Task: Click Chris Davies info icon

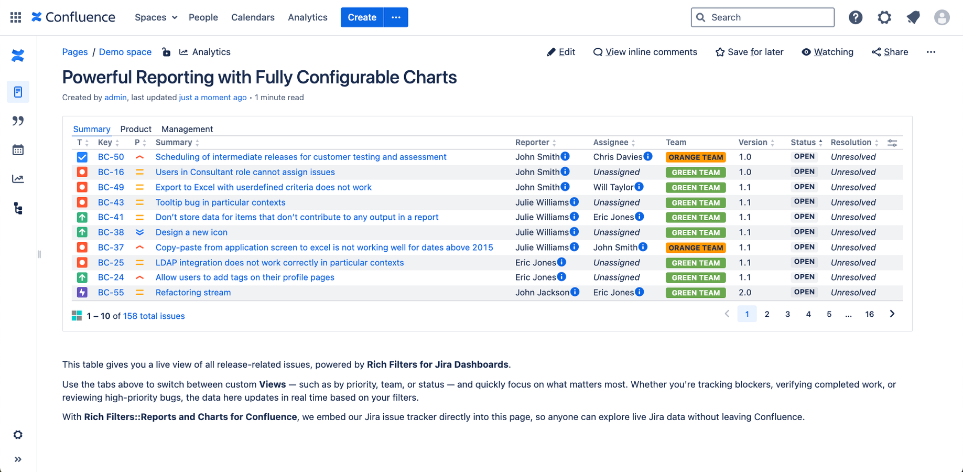Action: [x=648, y=156]
